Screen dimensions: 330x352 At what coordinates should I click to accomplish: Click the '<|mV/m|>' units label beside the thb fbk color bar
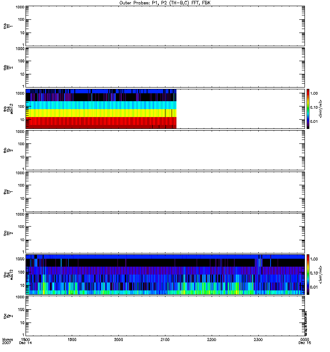[321, 109]
